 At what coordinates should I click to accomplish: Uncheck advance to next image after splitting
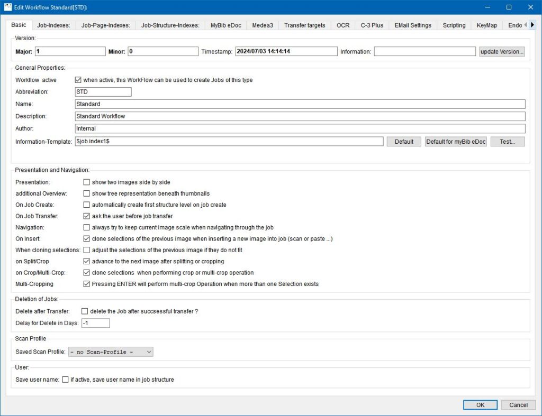pyautogui.click(x=86, y=261)
